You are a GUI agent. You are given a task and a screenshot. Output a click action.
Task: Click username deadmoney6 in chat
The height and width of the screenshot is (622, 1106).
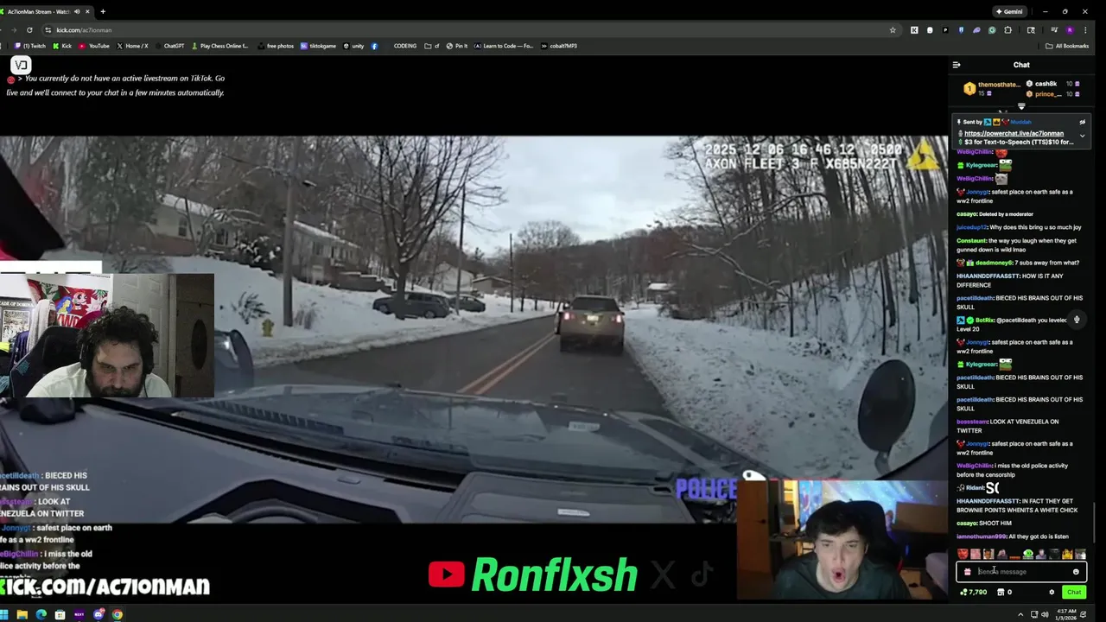tap(994, 263)
